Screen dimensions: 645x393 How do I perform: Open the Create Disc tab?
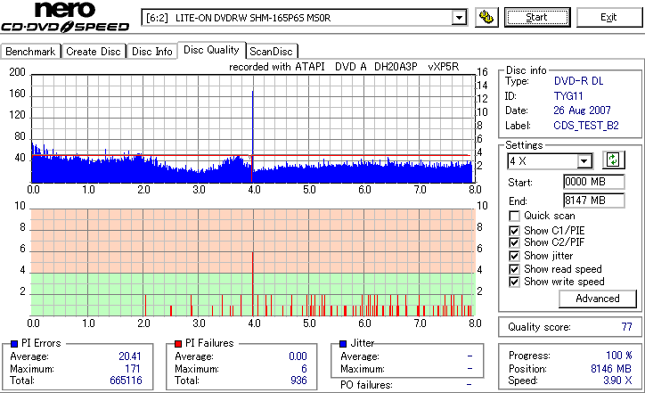[94, 52]
